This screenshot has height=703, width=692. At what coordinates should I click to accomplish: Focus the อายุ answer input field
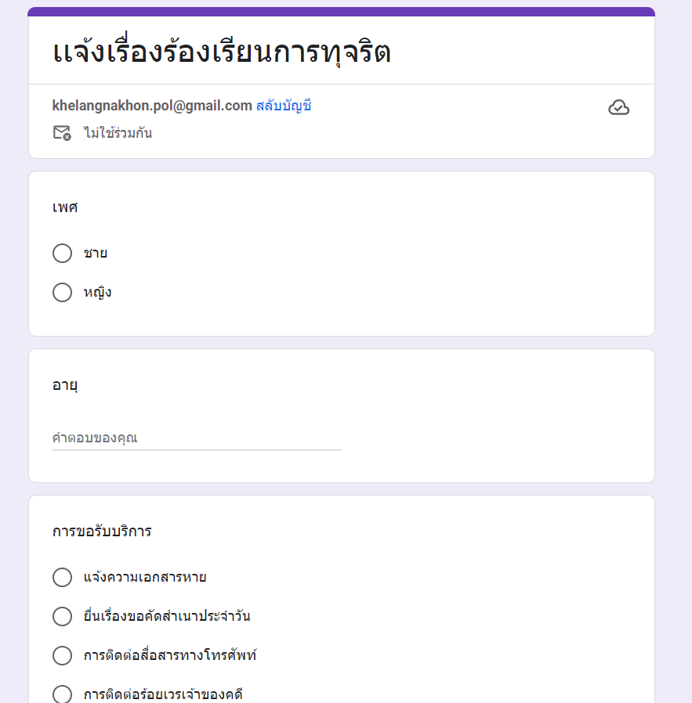(x=196, y=438)
